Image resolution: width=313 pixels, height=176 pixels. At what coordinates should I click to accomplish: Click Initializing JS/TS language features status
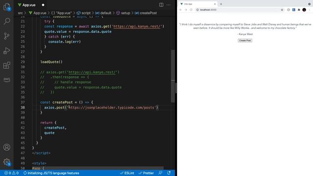[x=51, y=173]
